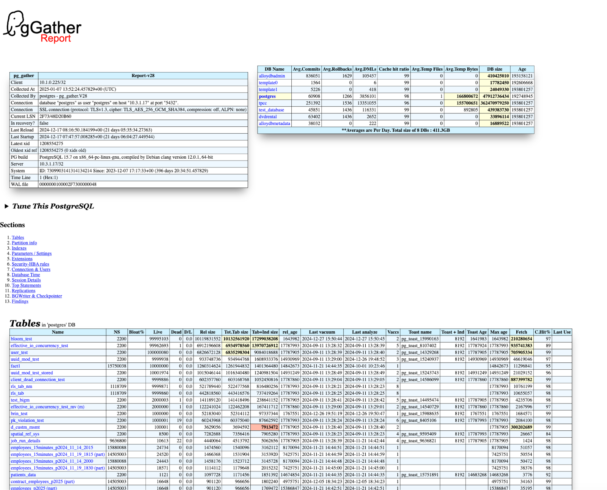Open the Database Time section
The image size is (607, 490).
(x=25, y=274)
